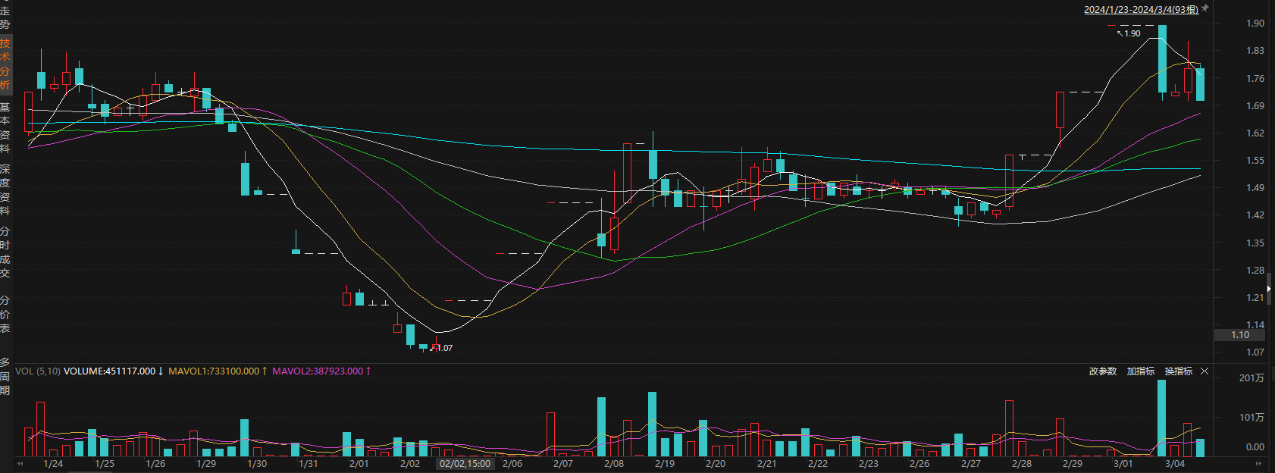The height and width of the screenshot is (473, 1275).
Task: Click the 1.07 low price marker
Action: coord(443,348)
